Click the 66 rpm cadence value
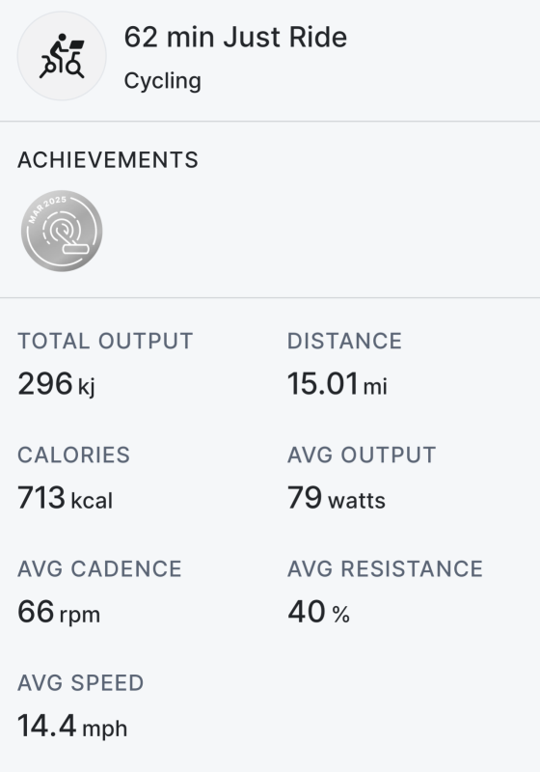This screenshot has width=540, height=772. point(59,612)
